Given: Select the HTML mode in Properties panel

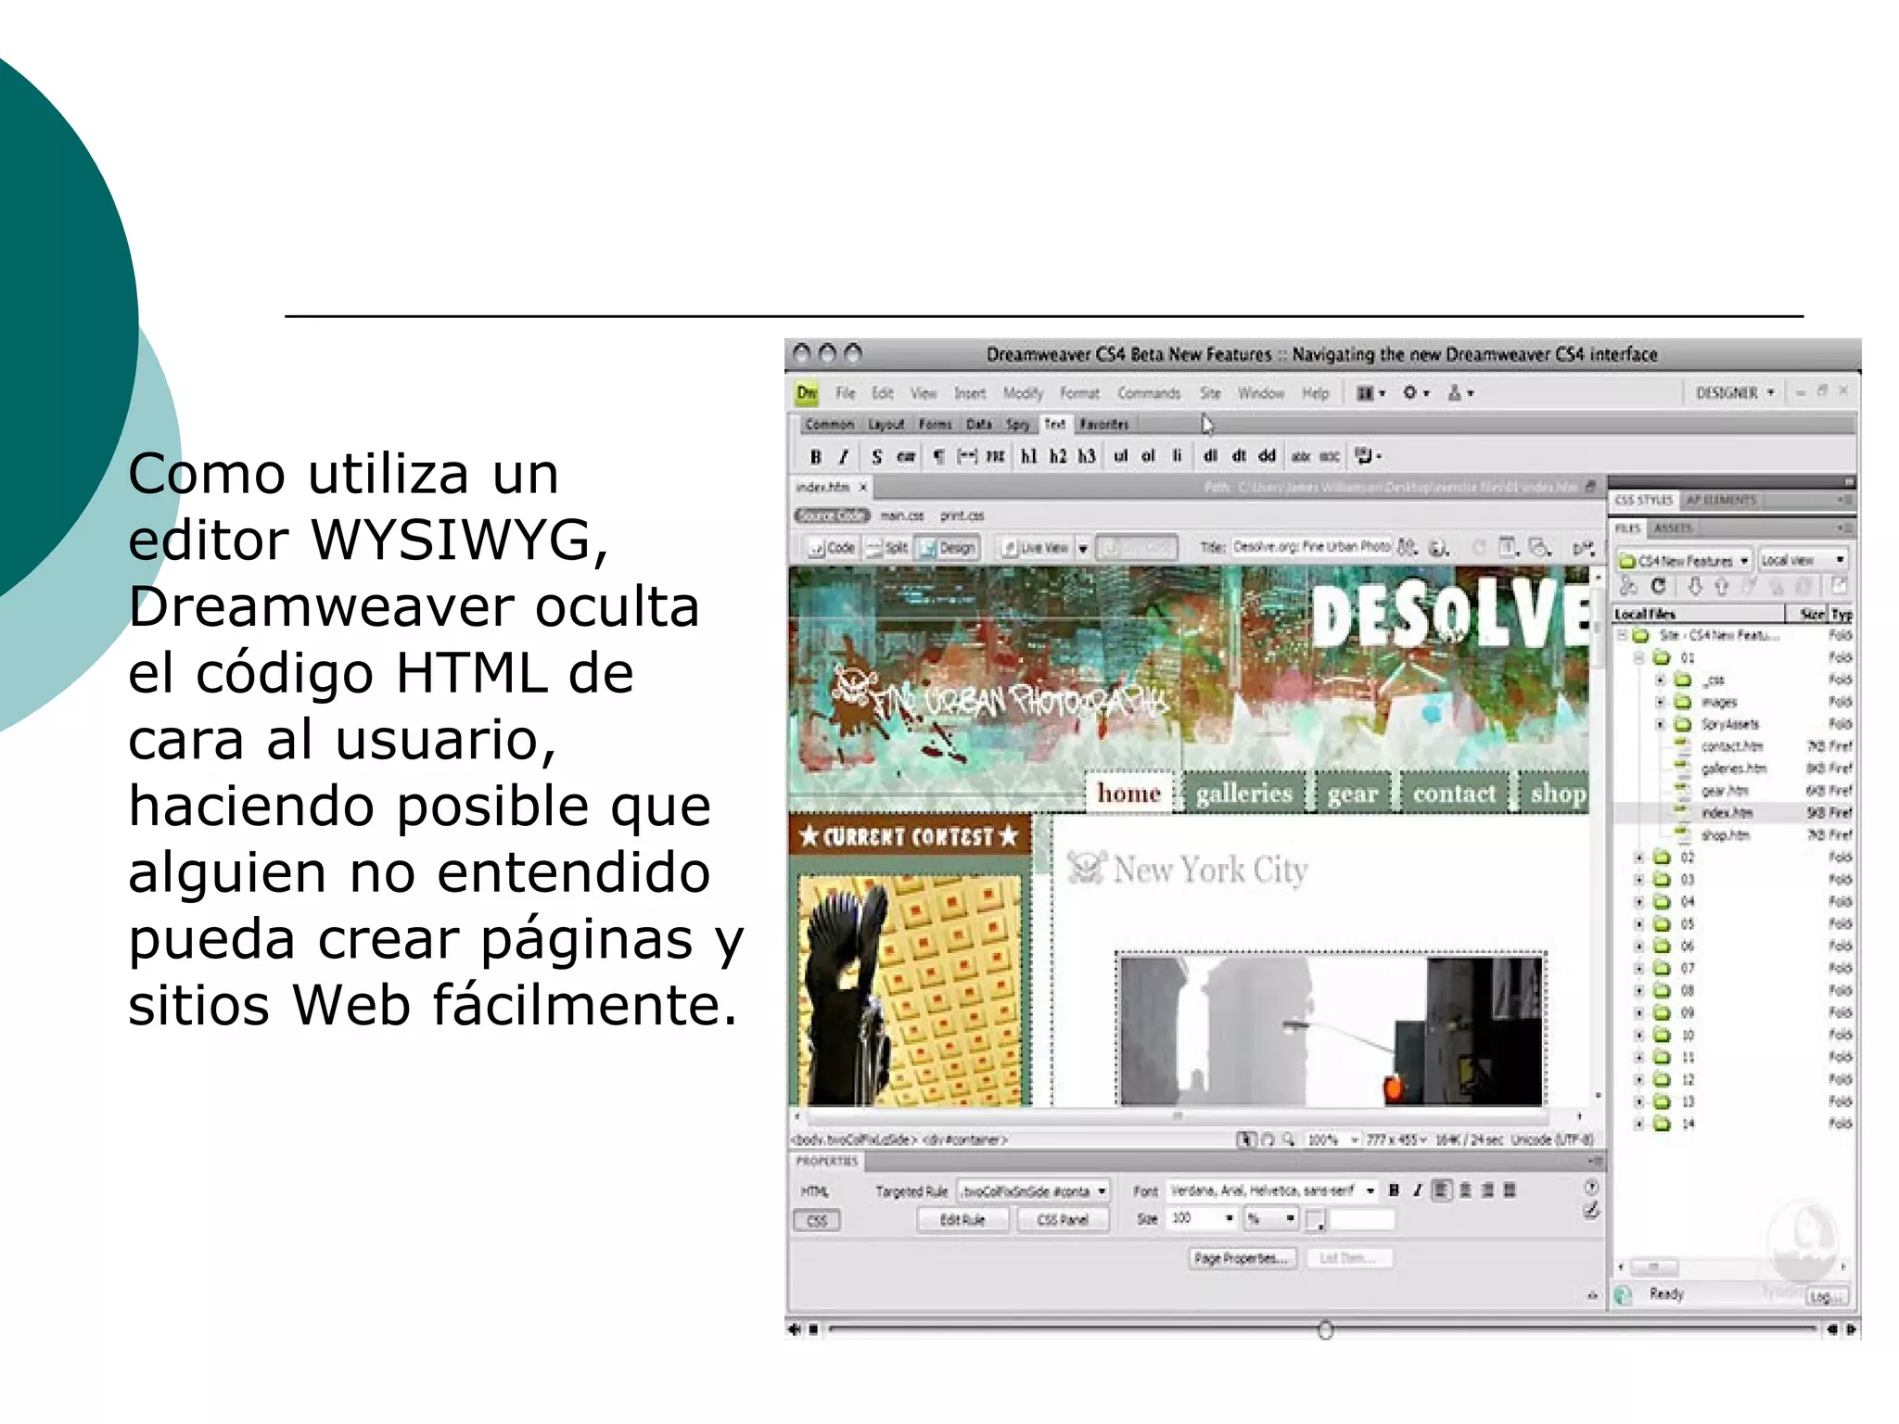Looking at the screenshot, I should coord(815,1191).
